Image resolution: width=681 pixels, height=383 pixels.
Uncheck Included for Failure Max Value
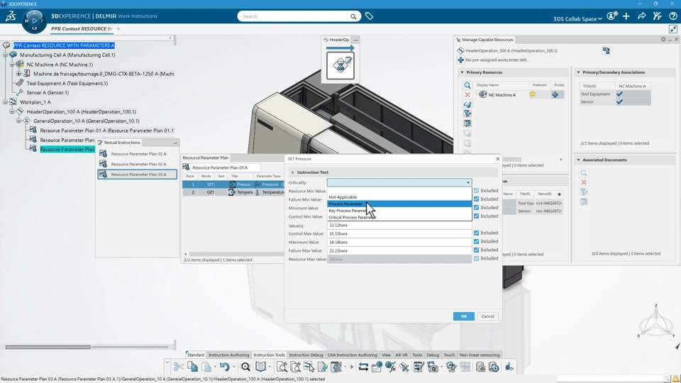click(x=477, y=250)
